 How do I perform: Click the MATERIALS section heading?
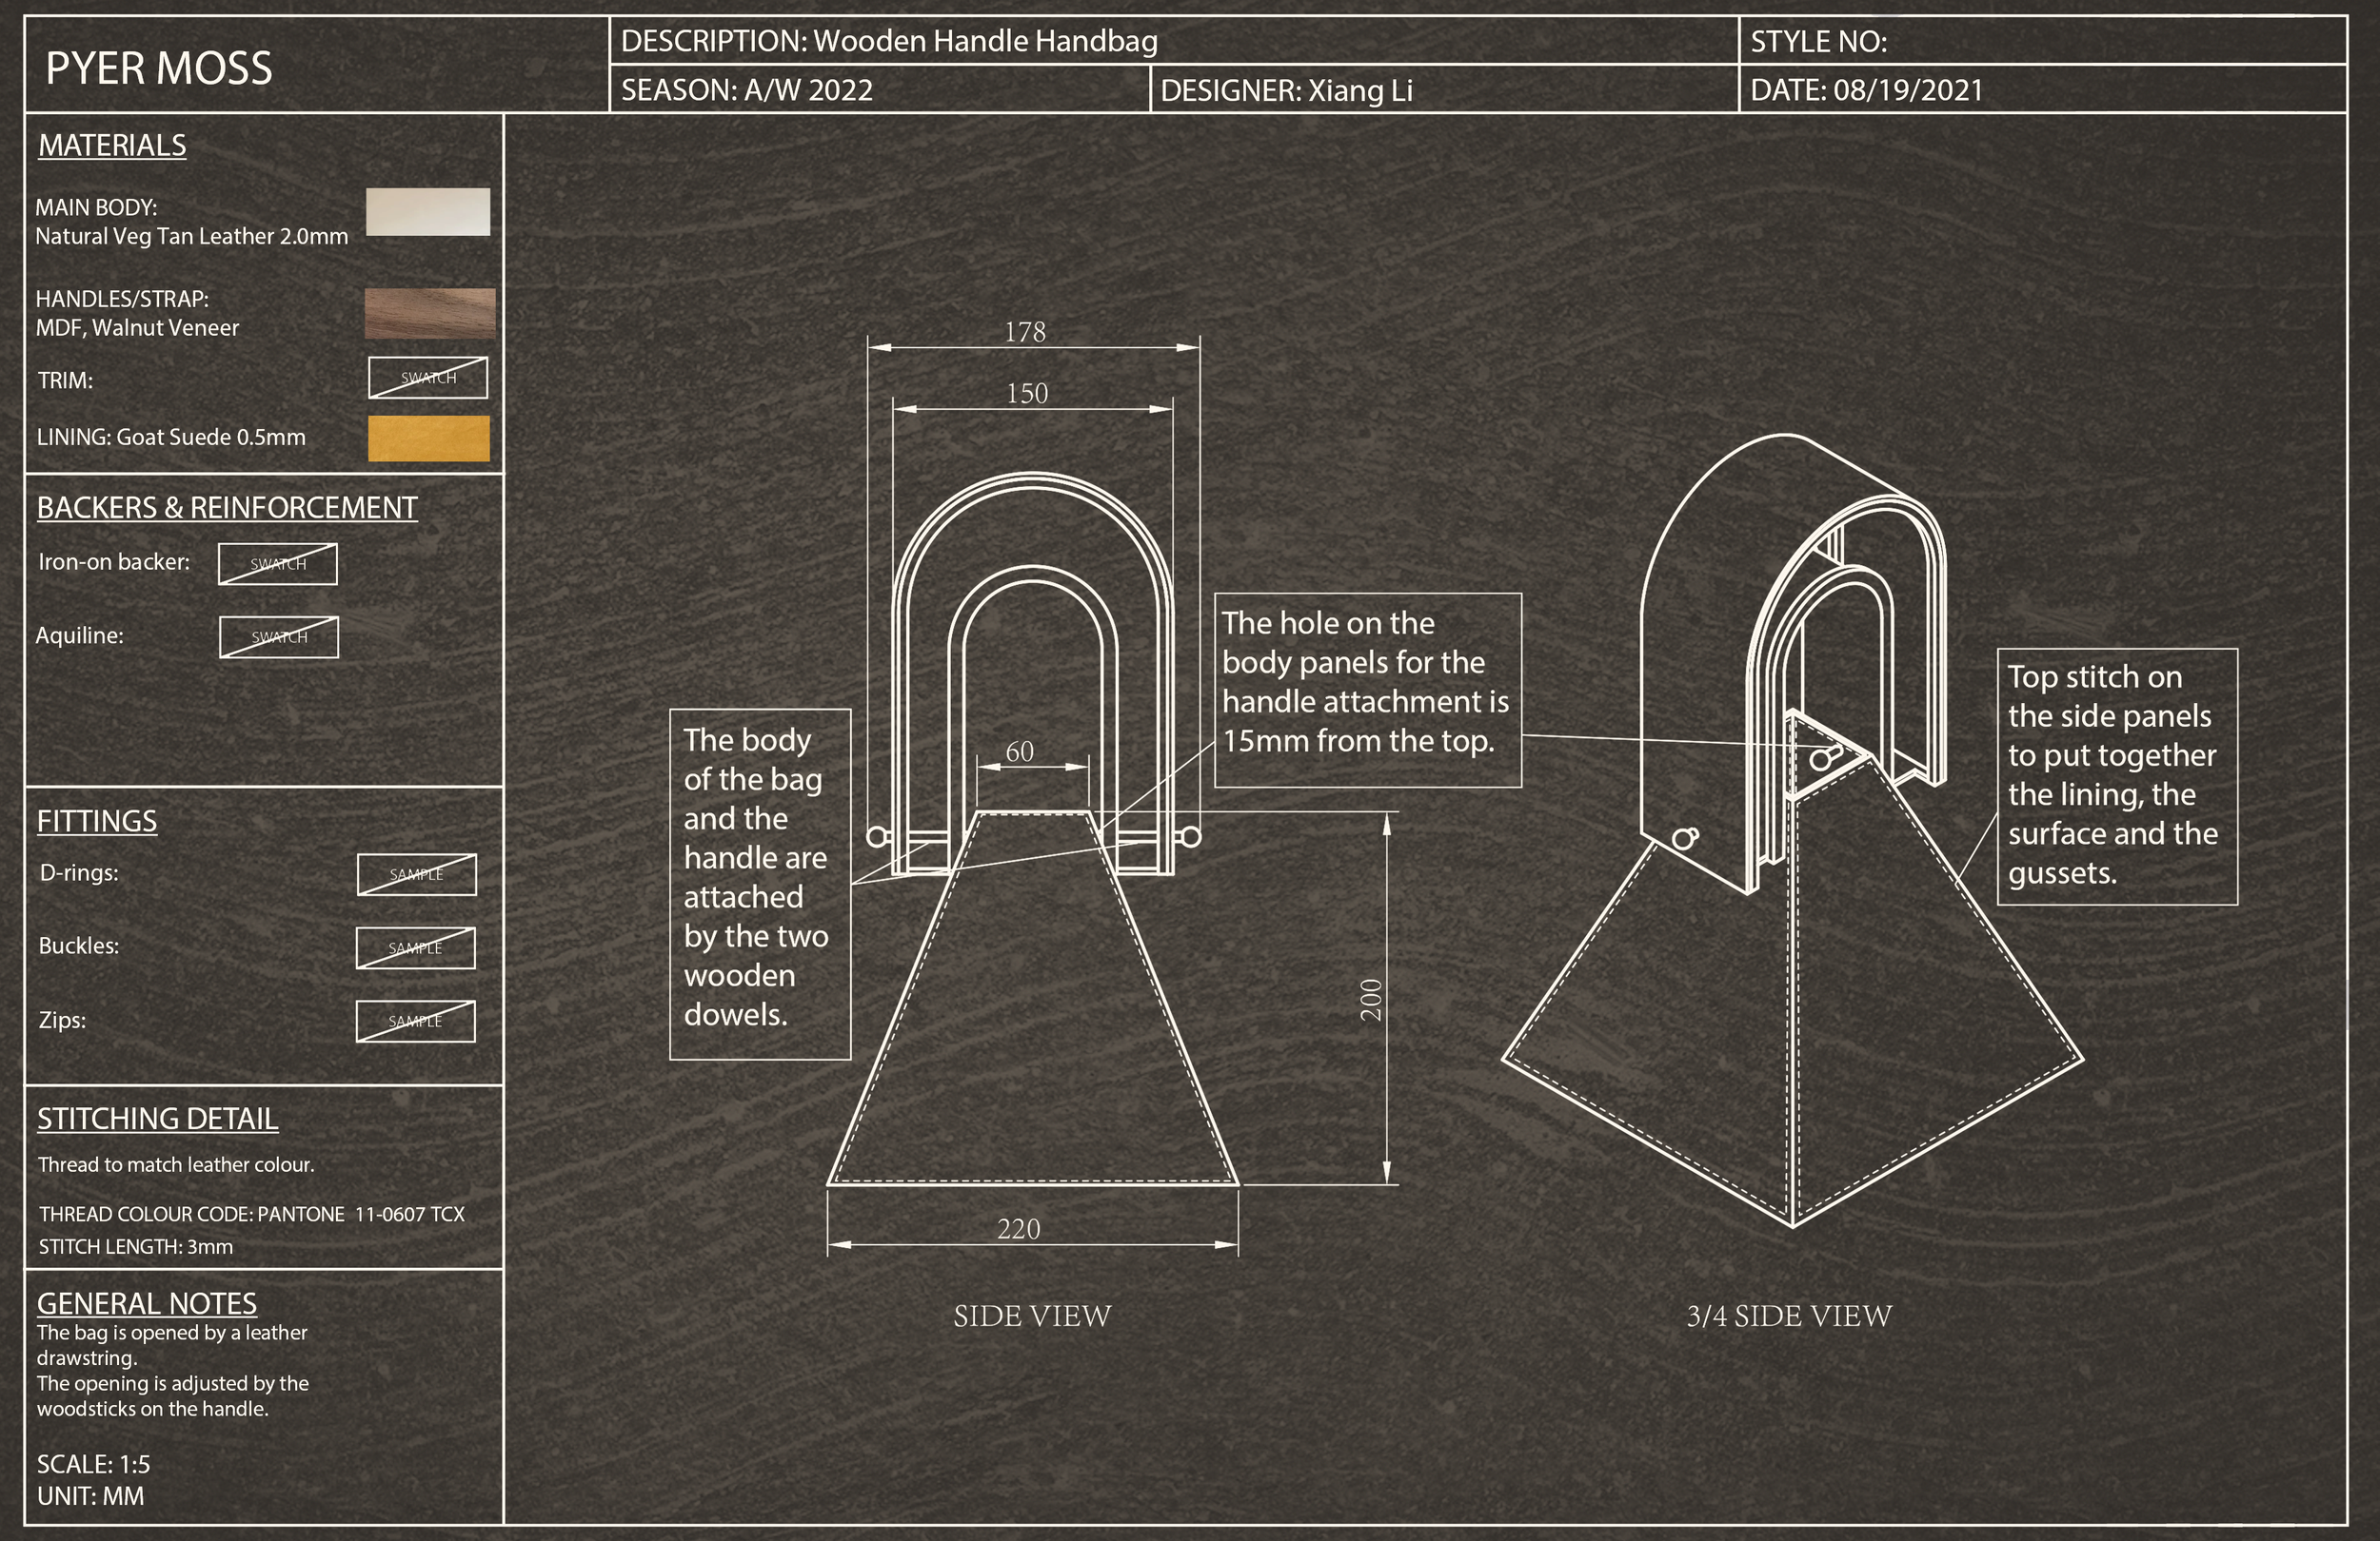[112, 146]
